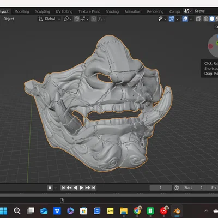Play the animation forward
This screenshot has width=218, height=218.
pos(81,187)
